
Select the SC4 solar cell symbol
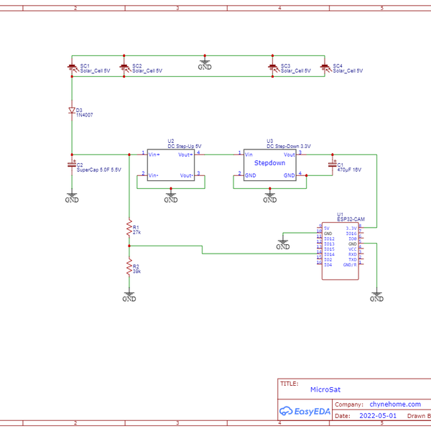pos(325,68)
